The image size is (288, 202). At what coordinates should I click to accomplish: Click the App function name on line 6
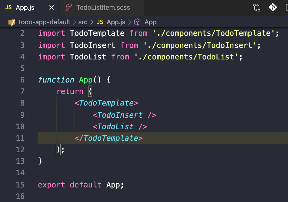[85, 80]
